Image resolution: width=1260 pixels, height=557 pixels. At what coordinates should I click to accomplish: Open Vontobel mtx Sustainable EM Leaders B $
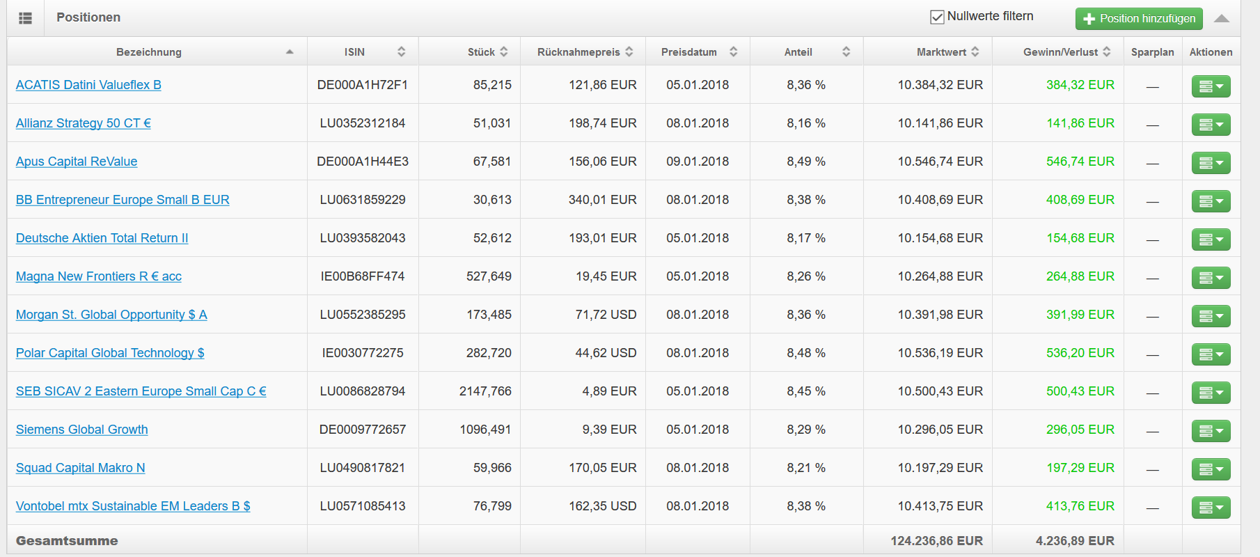click(x=133, y=506)
